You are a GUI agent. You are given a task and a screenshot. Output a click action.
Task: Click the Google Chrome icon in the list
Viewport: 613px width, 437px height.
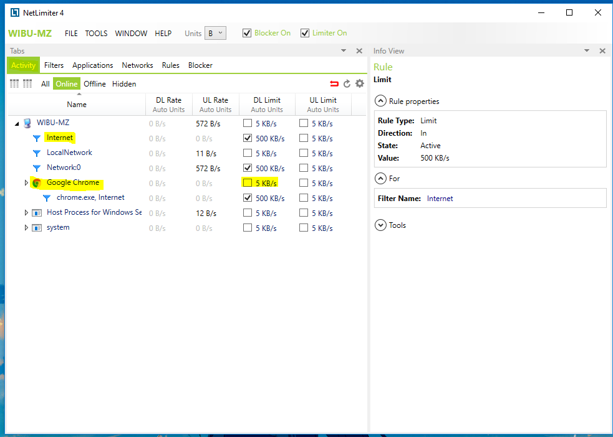(x=37, y=183)
